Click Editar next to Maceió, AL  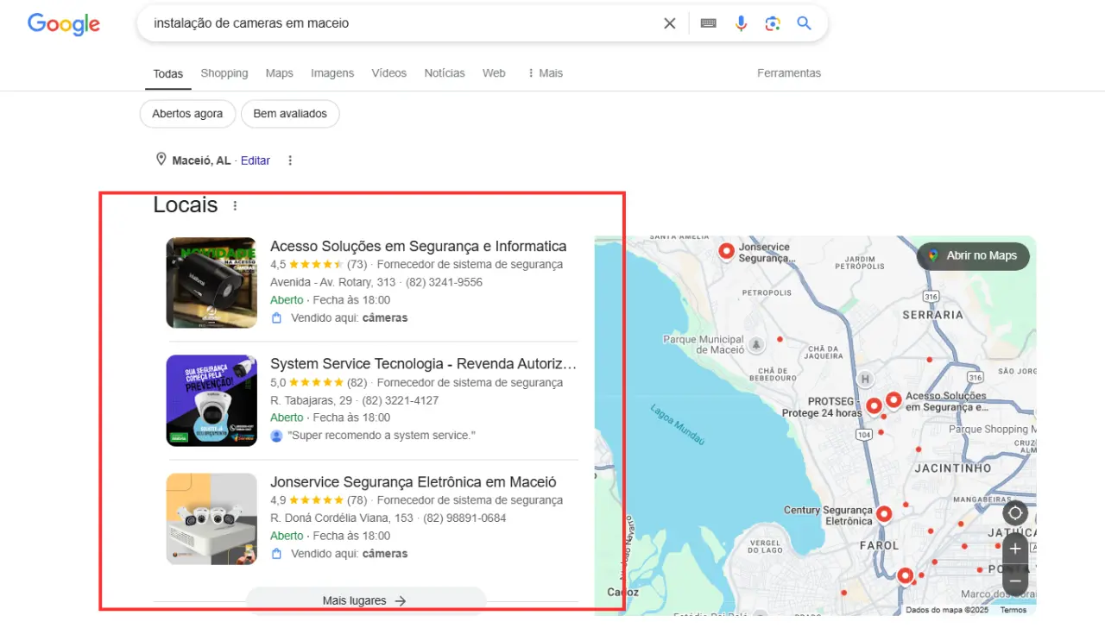pos(256,160)
